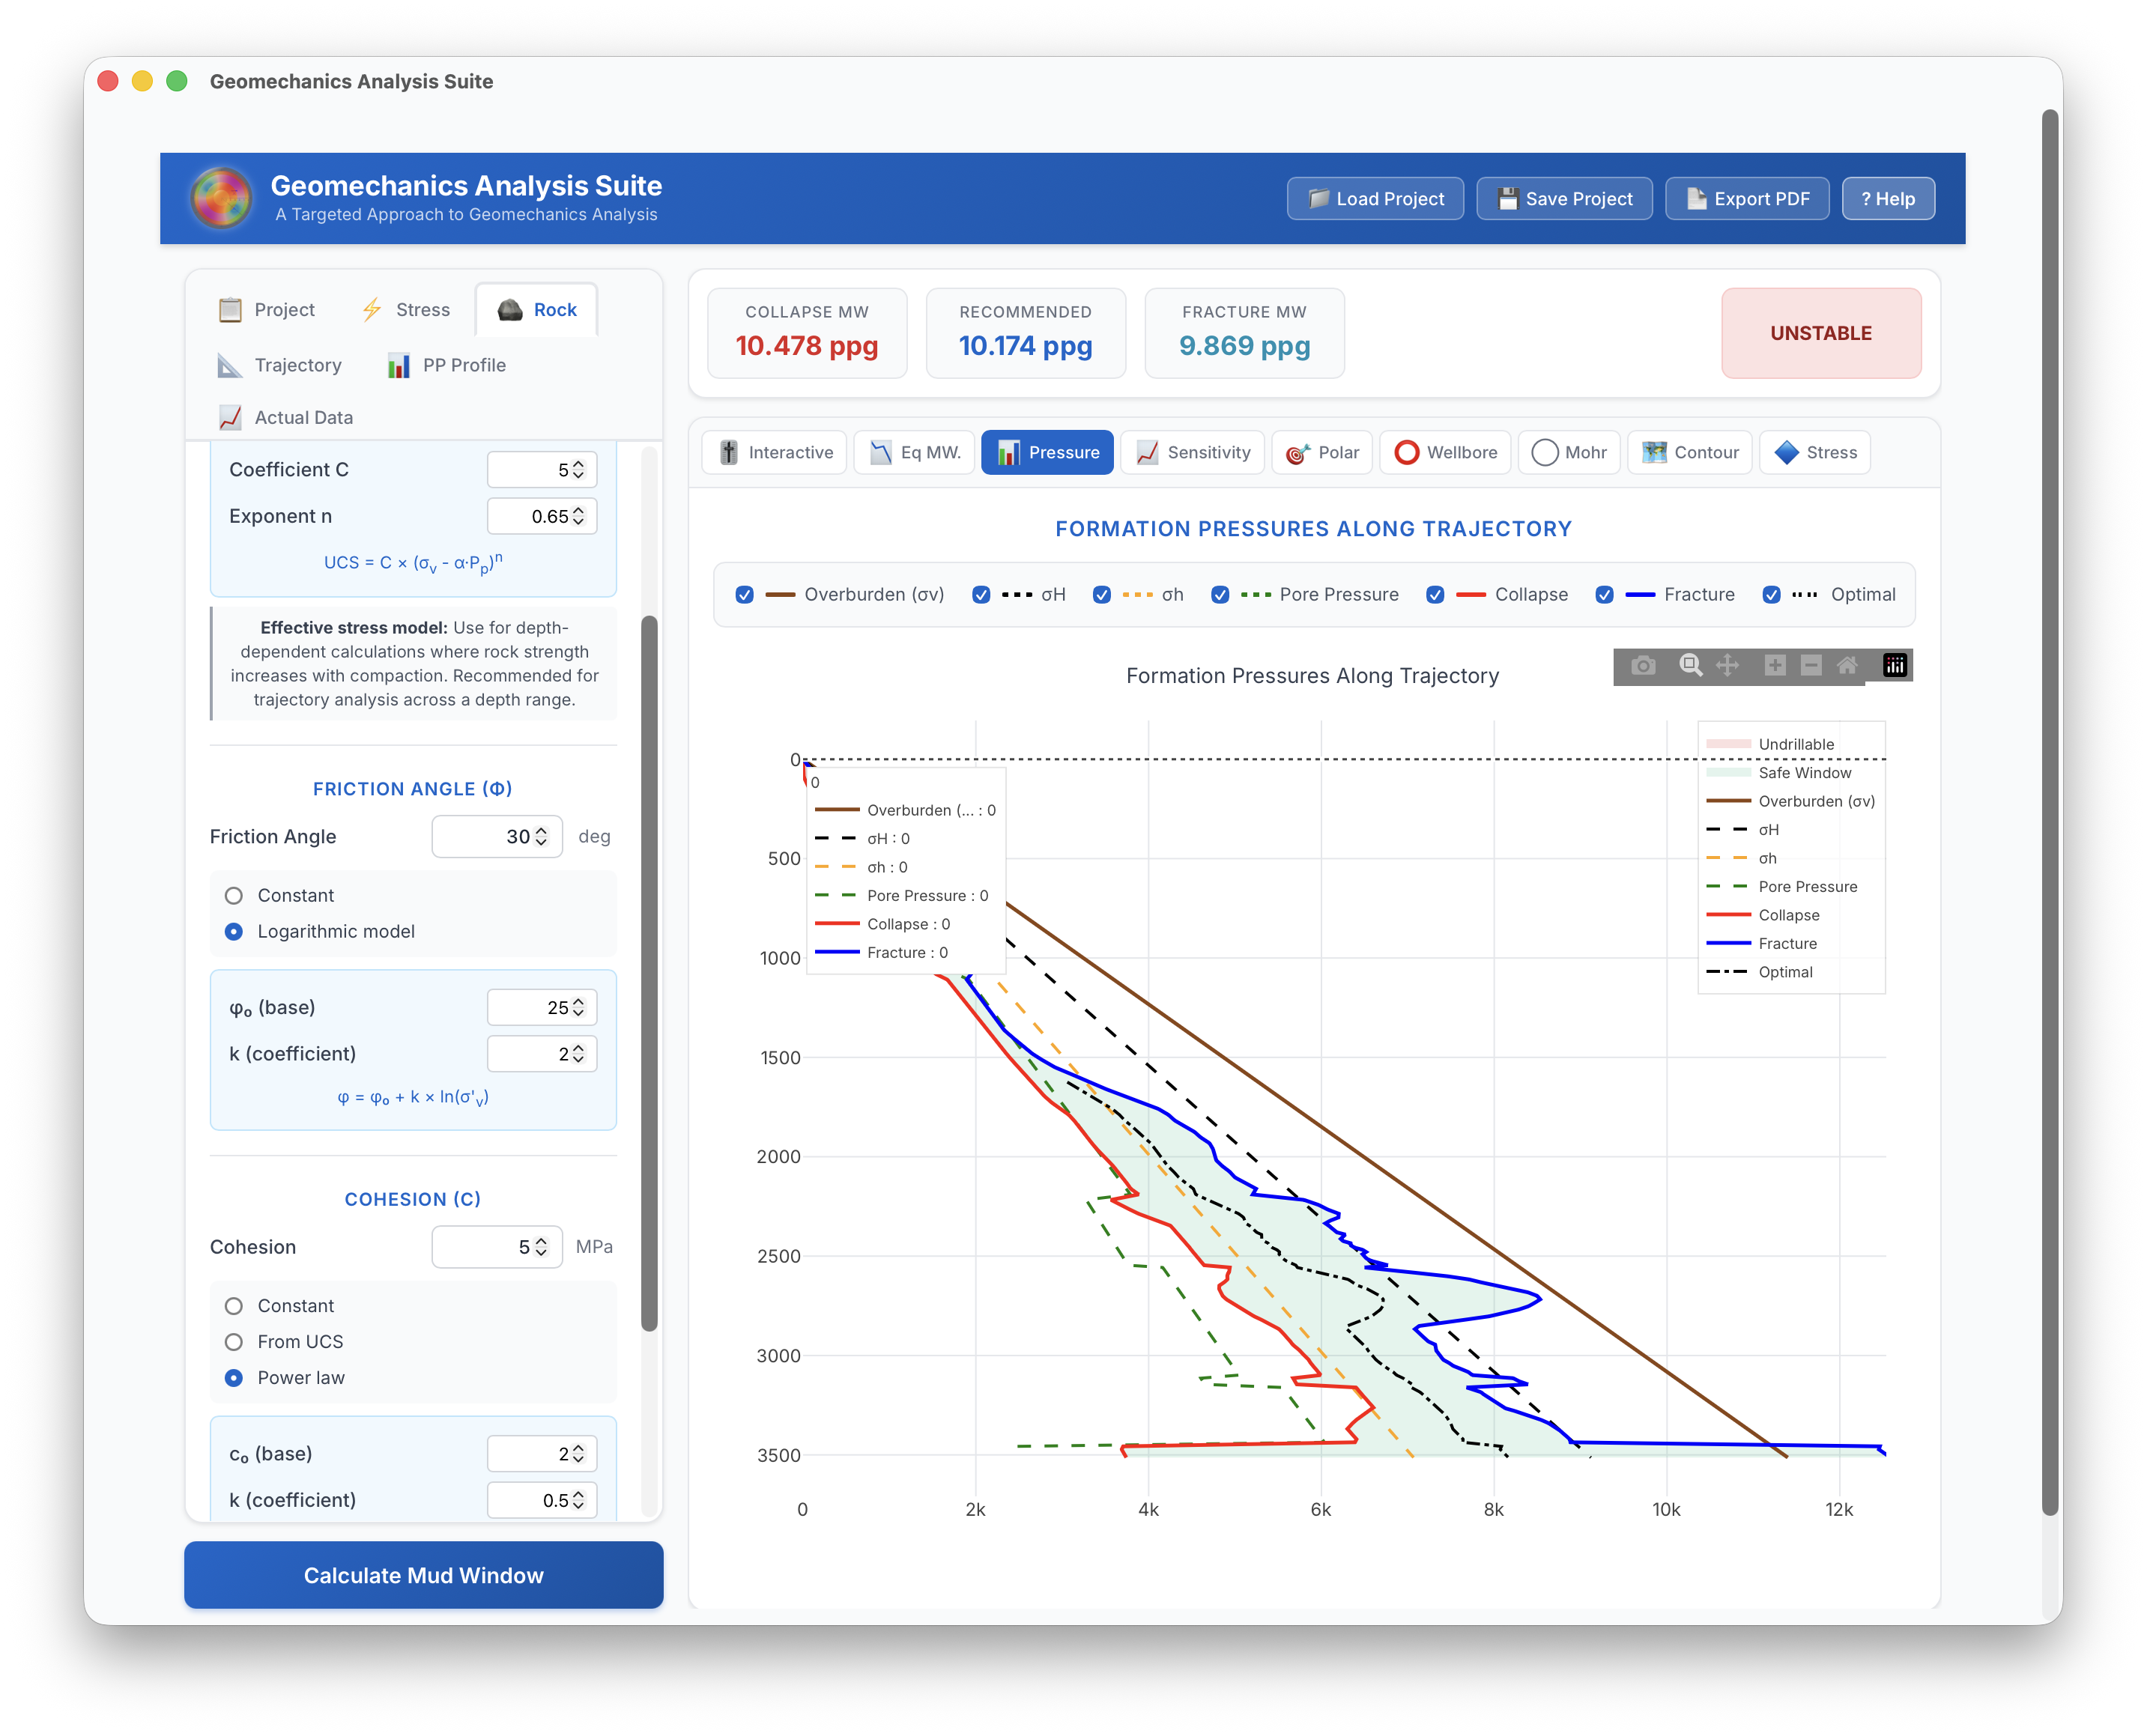
Task: Open the Wellbore analysis tab
Action: [1447, 453]
